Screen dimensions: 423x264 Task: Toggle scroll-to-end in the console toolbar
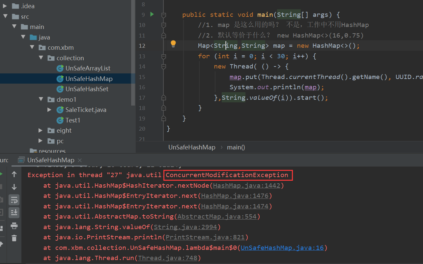pyautogui.click(x=14, y=213)
